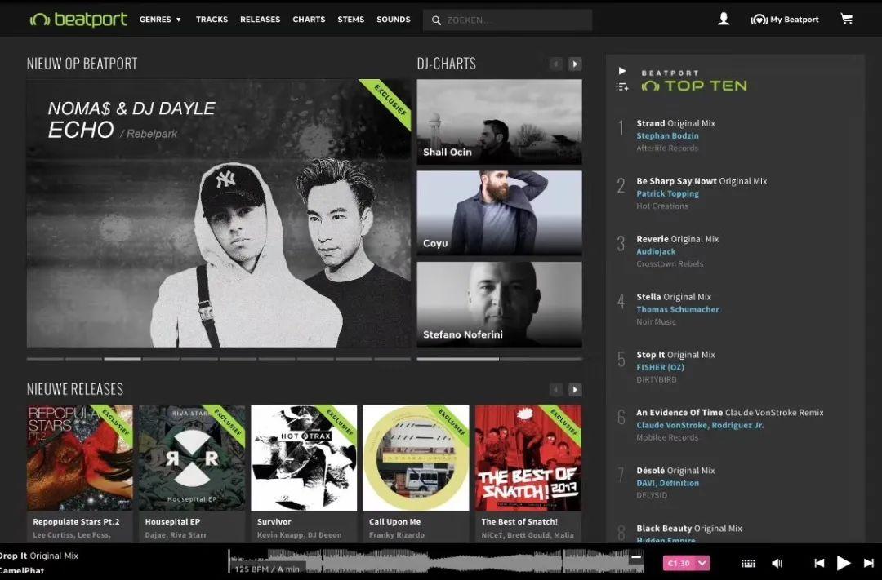Open the Housepital EP cover art
The image size is (882, 580).
click(x=192, y=458)
